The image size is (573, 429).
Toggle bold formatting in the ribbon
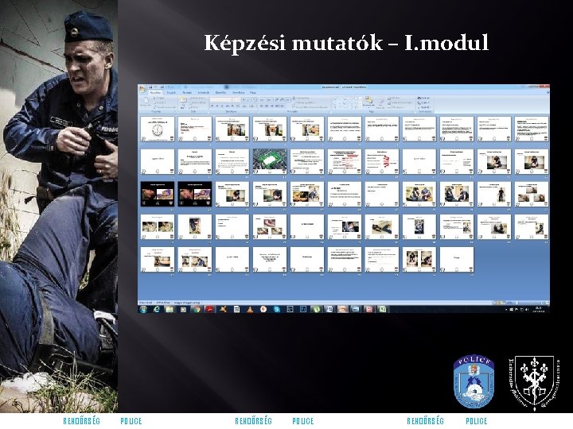pyautogui.click(x=212, y=106)
